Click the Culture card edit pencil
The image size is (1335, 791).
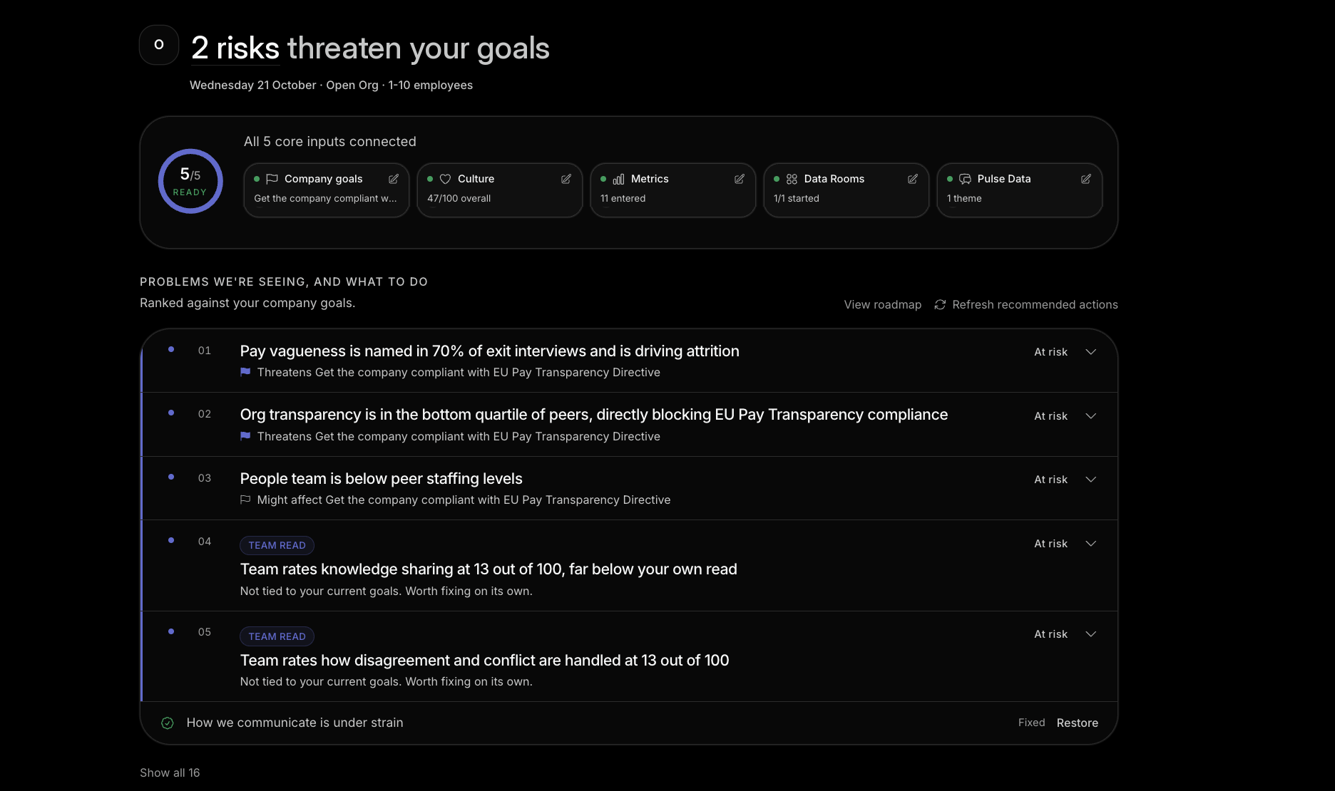pyautogui.click(x=566, y=179)
